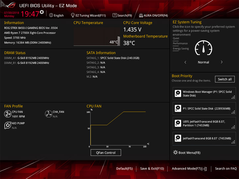
Task: Click Save & Exit(F10)
Action: pyautogui.click(x=152, y=168)
